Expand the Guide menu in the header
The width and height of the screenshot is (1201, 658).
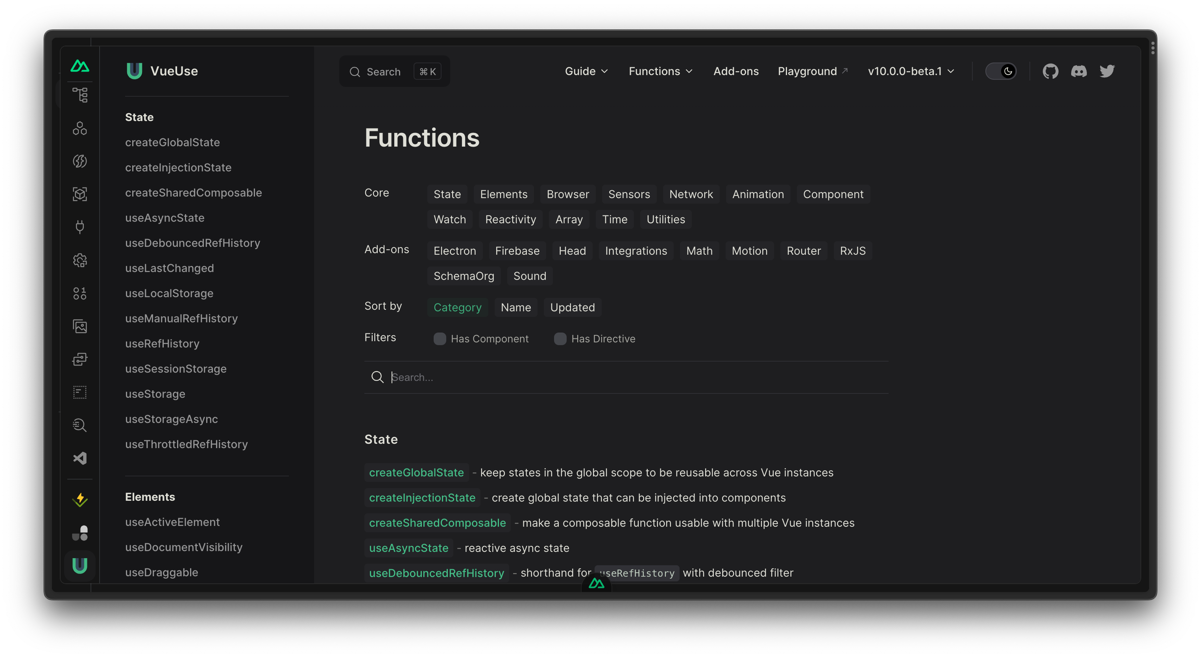click(x=586, y=71)
